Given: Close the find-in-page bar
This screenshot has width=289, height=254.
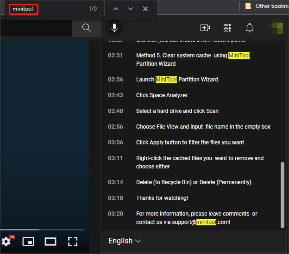Looking at the screenshot, I should (145, 9).
